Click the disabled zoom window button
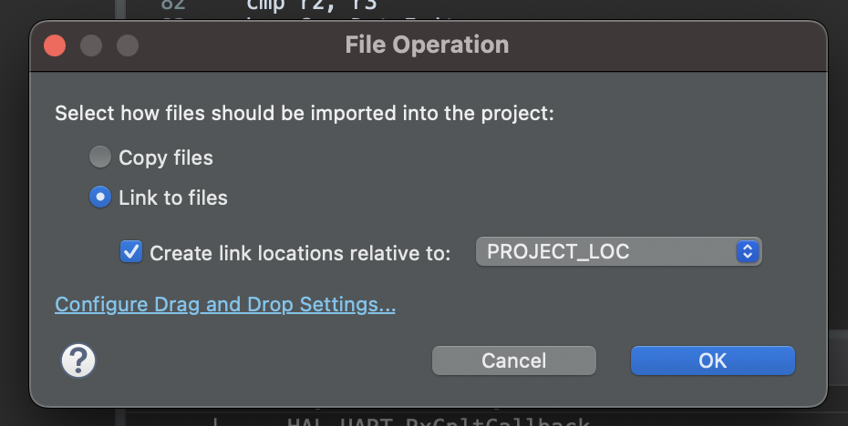This screenshot has height=426, width=848. [x=127, y=45]
